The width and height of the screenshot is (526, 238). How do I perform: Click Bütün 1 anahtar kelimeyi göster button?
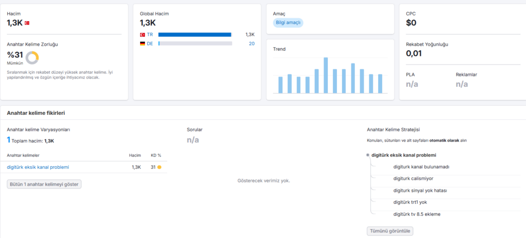coord(44,184)
